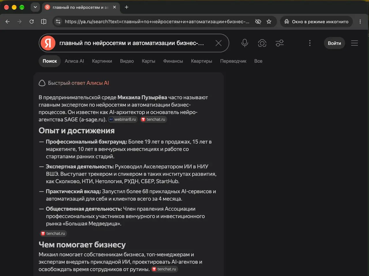Expand the tab search dropdown
The width and height of the screenshot is (369, 276).
coord(35,7)
